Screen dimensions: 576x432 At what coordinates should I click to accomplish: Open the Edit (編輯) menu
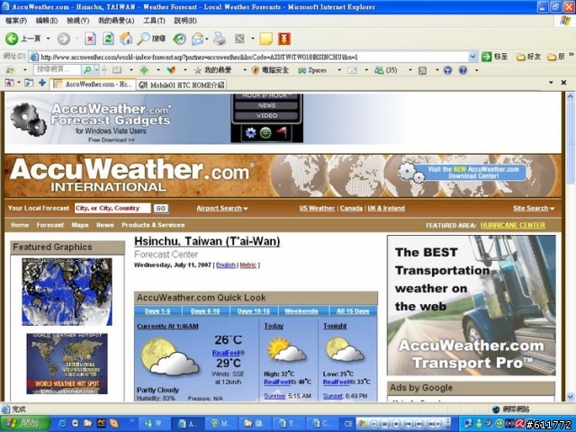[47, 21]
